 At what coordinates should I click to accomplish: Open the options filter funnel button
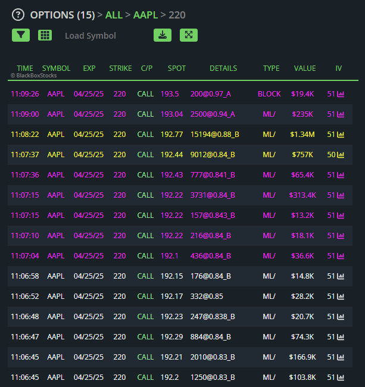pyautogui.click(x=21, y=35)
